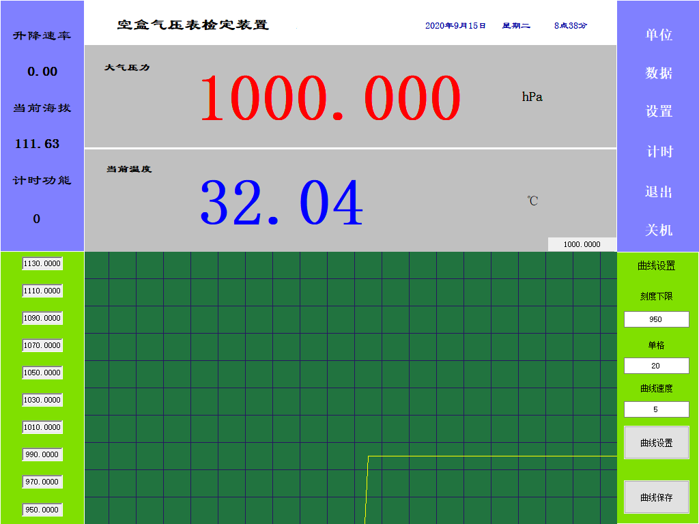The height and width of the screenshot is (524, 699).
Task: Select the 计时 (timer) menu option
Action: click(x=659, y=151)
